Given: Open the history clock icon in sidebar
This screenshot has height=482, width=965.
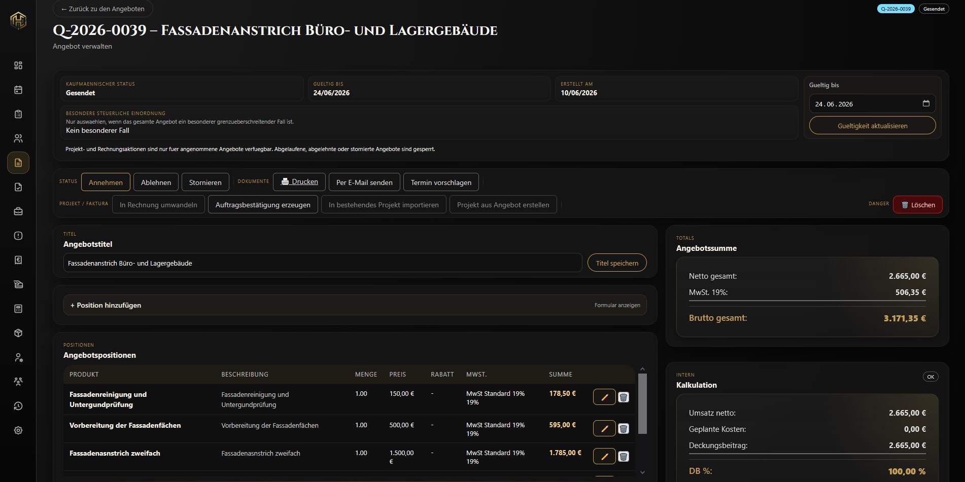Looking at the screenshot, I should point(18,406).
